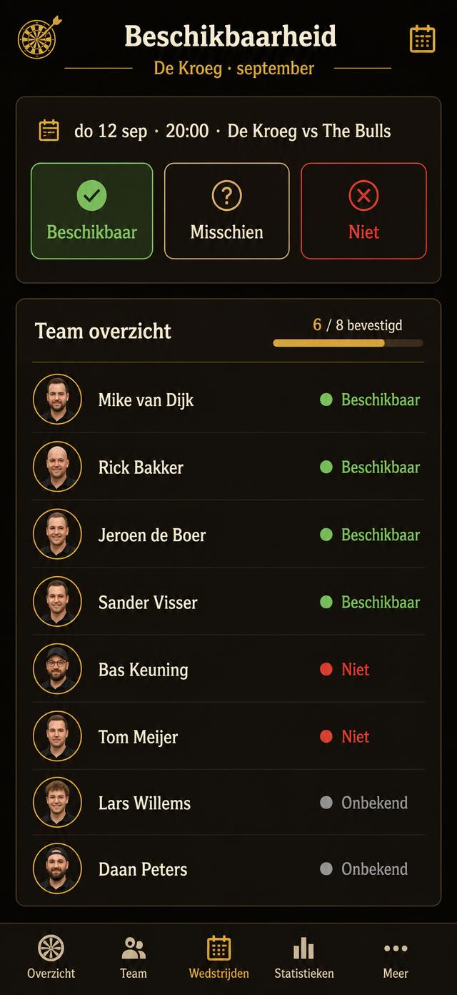
Task: Select Niet availability option
Action: click(363, 211)
